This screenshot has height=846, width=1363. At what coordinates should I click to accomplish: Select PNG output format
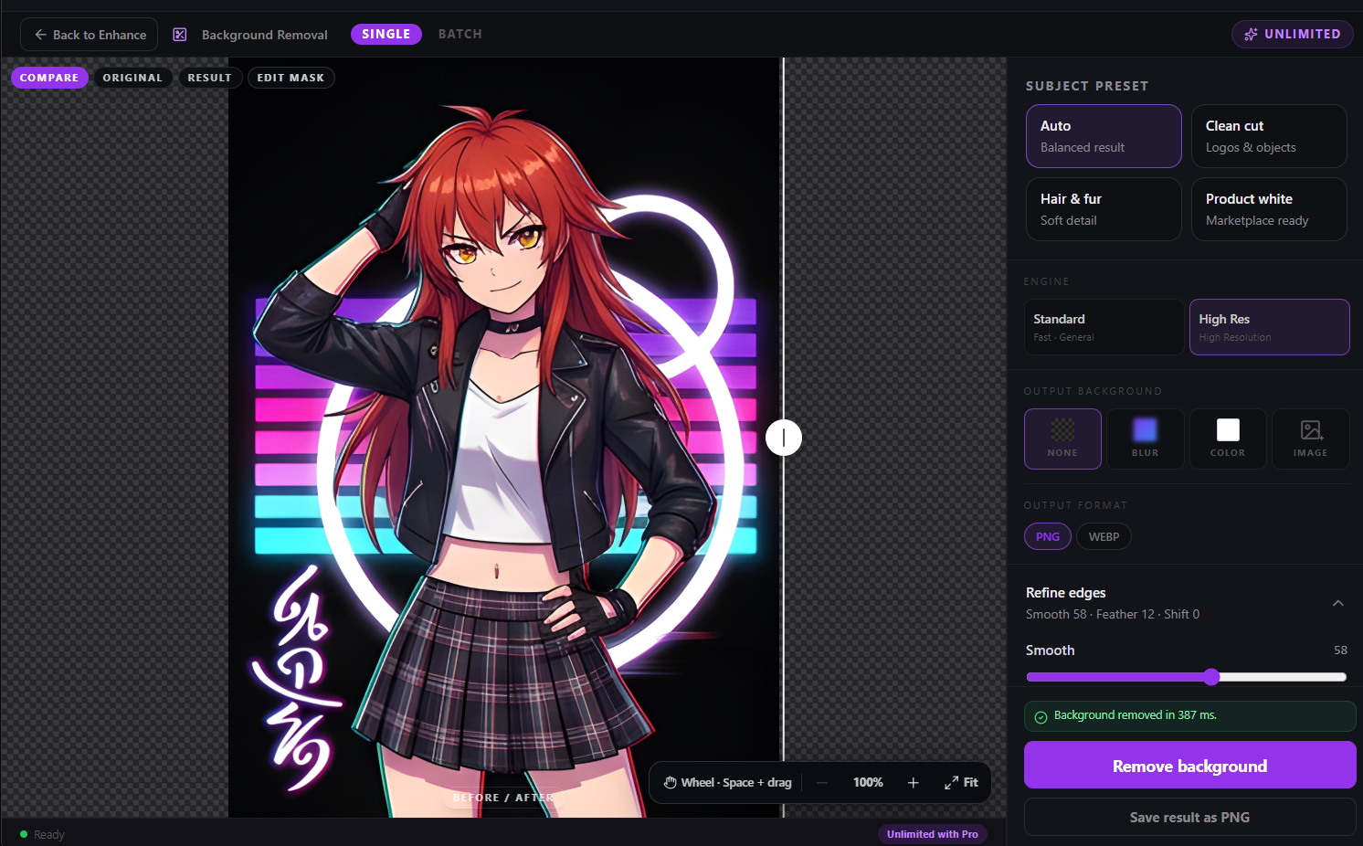(1048, 536)
